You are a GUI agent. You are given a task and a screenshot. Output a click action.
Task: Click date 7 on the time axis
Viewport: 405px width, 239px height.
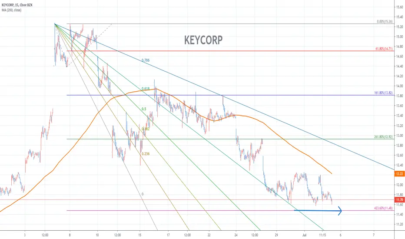pos(373,235)
